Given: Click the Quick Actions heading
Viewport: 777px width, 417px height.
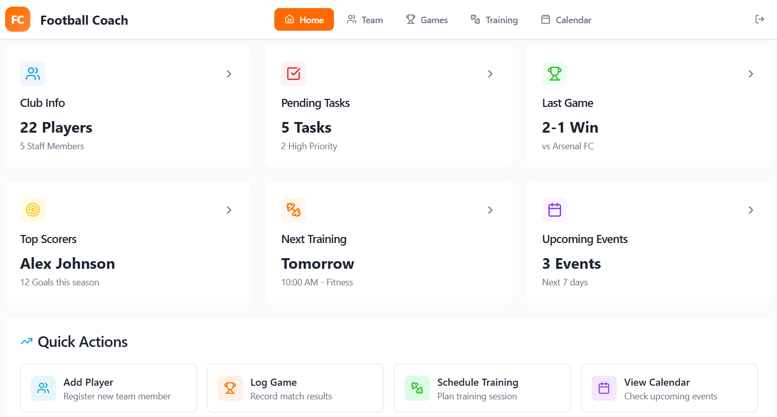Looking at the screenshot, I should click(x=83, y=342).
